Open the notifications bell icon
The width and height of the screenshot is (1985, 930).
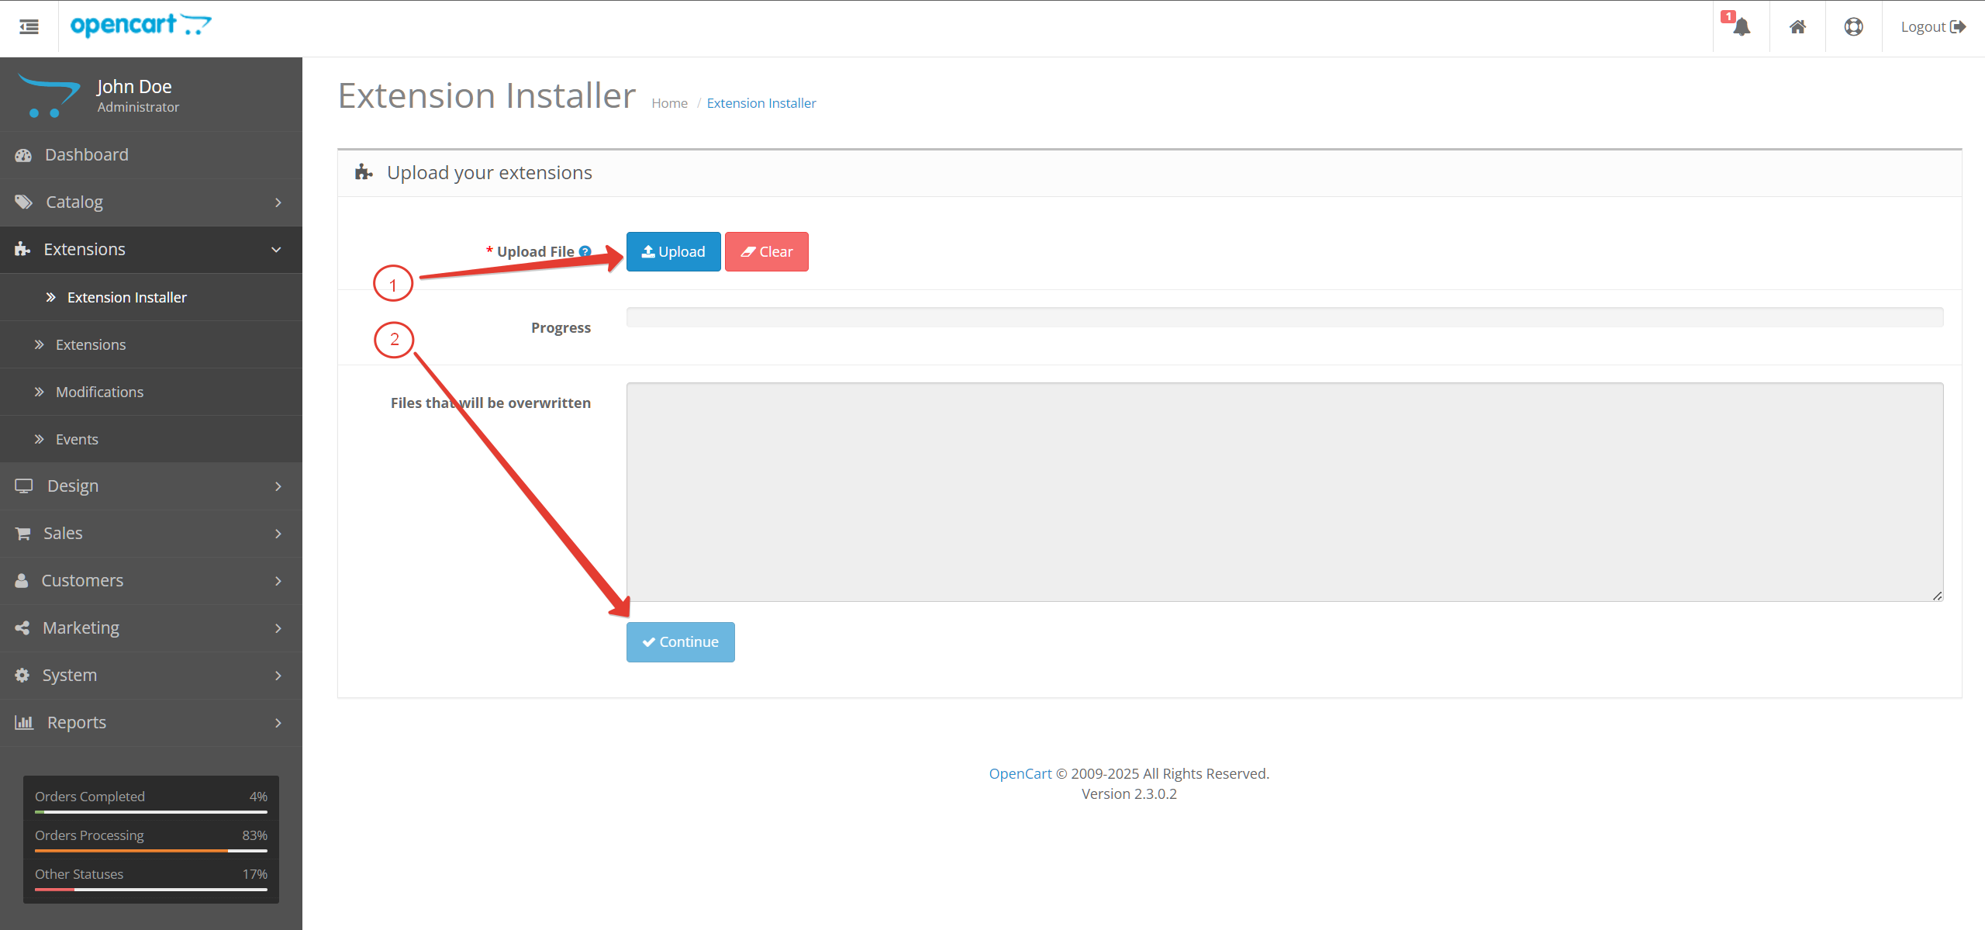click(x=1741, y=28)
